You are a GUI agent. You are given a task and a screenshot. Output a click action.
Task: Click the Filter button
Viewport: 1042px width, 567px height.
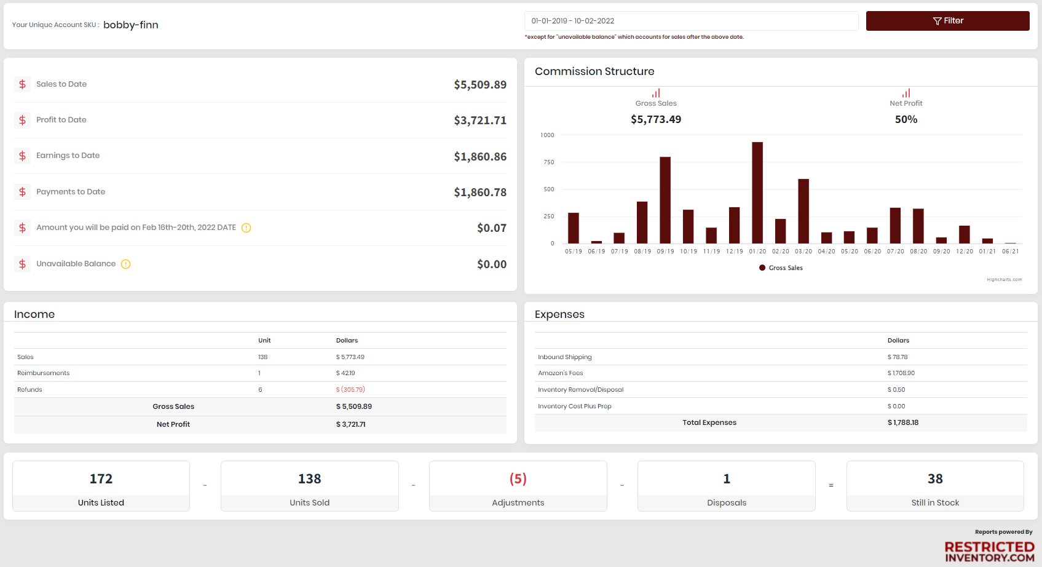click(947, 21)
